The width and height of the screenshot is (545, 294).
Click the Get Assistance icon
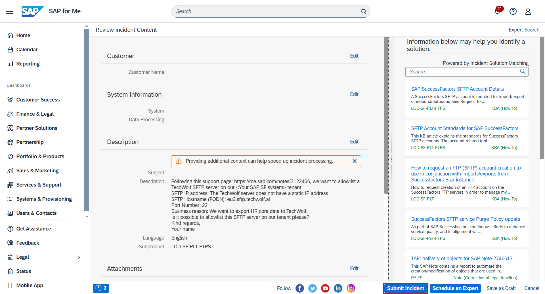tap(10, 229)
